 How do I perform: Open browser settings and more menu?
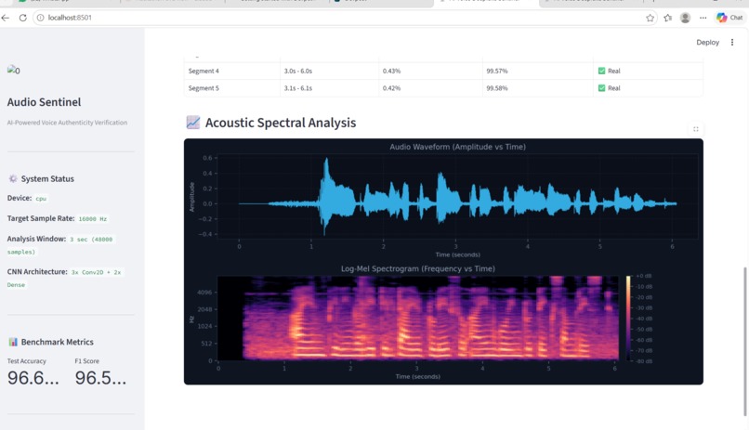(x=703, y=18)
